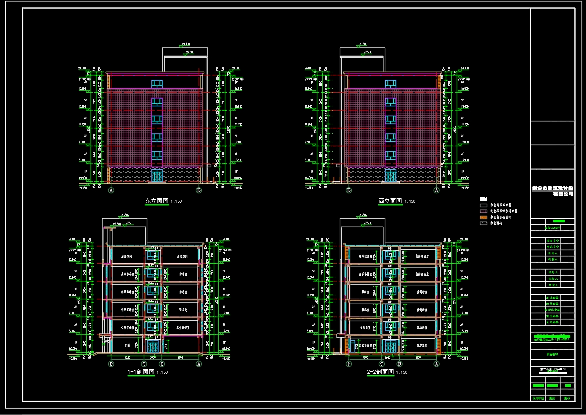Select the 设计阶段 cell in title block

tap(538, 398)
